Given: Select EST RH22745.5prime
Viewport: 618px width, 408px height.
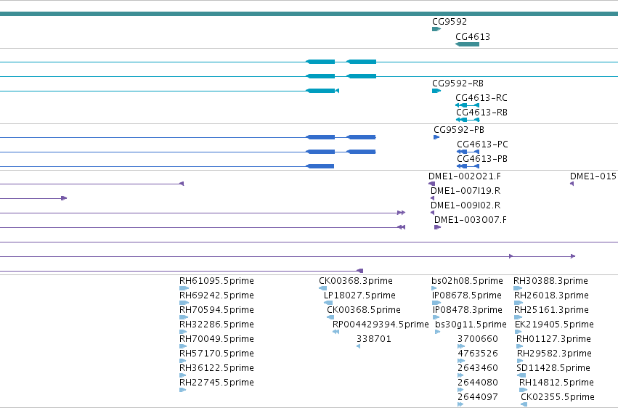Looking at the screenshot, I should (x=182, y=390).
